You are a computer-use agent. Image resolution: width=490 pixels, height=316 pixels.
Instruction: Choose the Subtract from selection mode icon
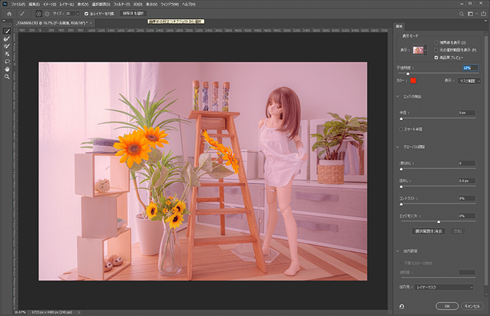[47, 14]
